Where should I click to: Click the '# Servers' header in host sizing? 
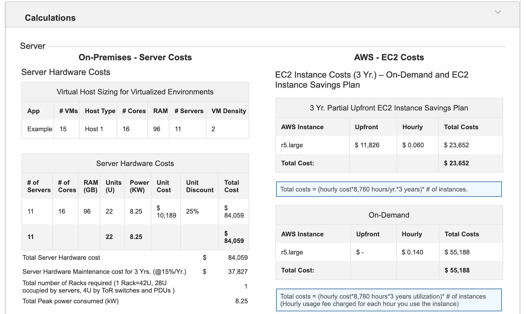point(189,111)
